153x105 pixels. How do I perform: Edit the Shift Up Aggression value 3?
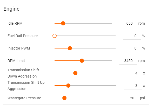133,86
